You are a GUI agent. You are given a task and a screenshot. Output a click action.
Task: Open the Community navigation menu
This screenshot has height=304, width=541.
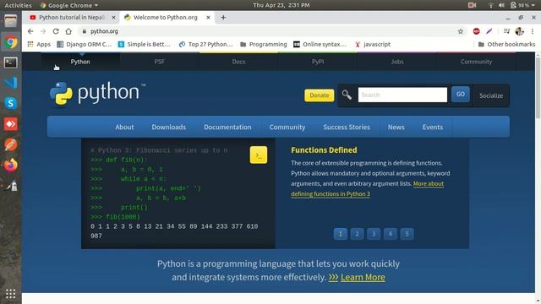coord(287,128)
